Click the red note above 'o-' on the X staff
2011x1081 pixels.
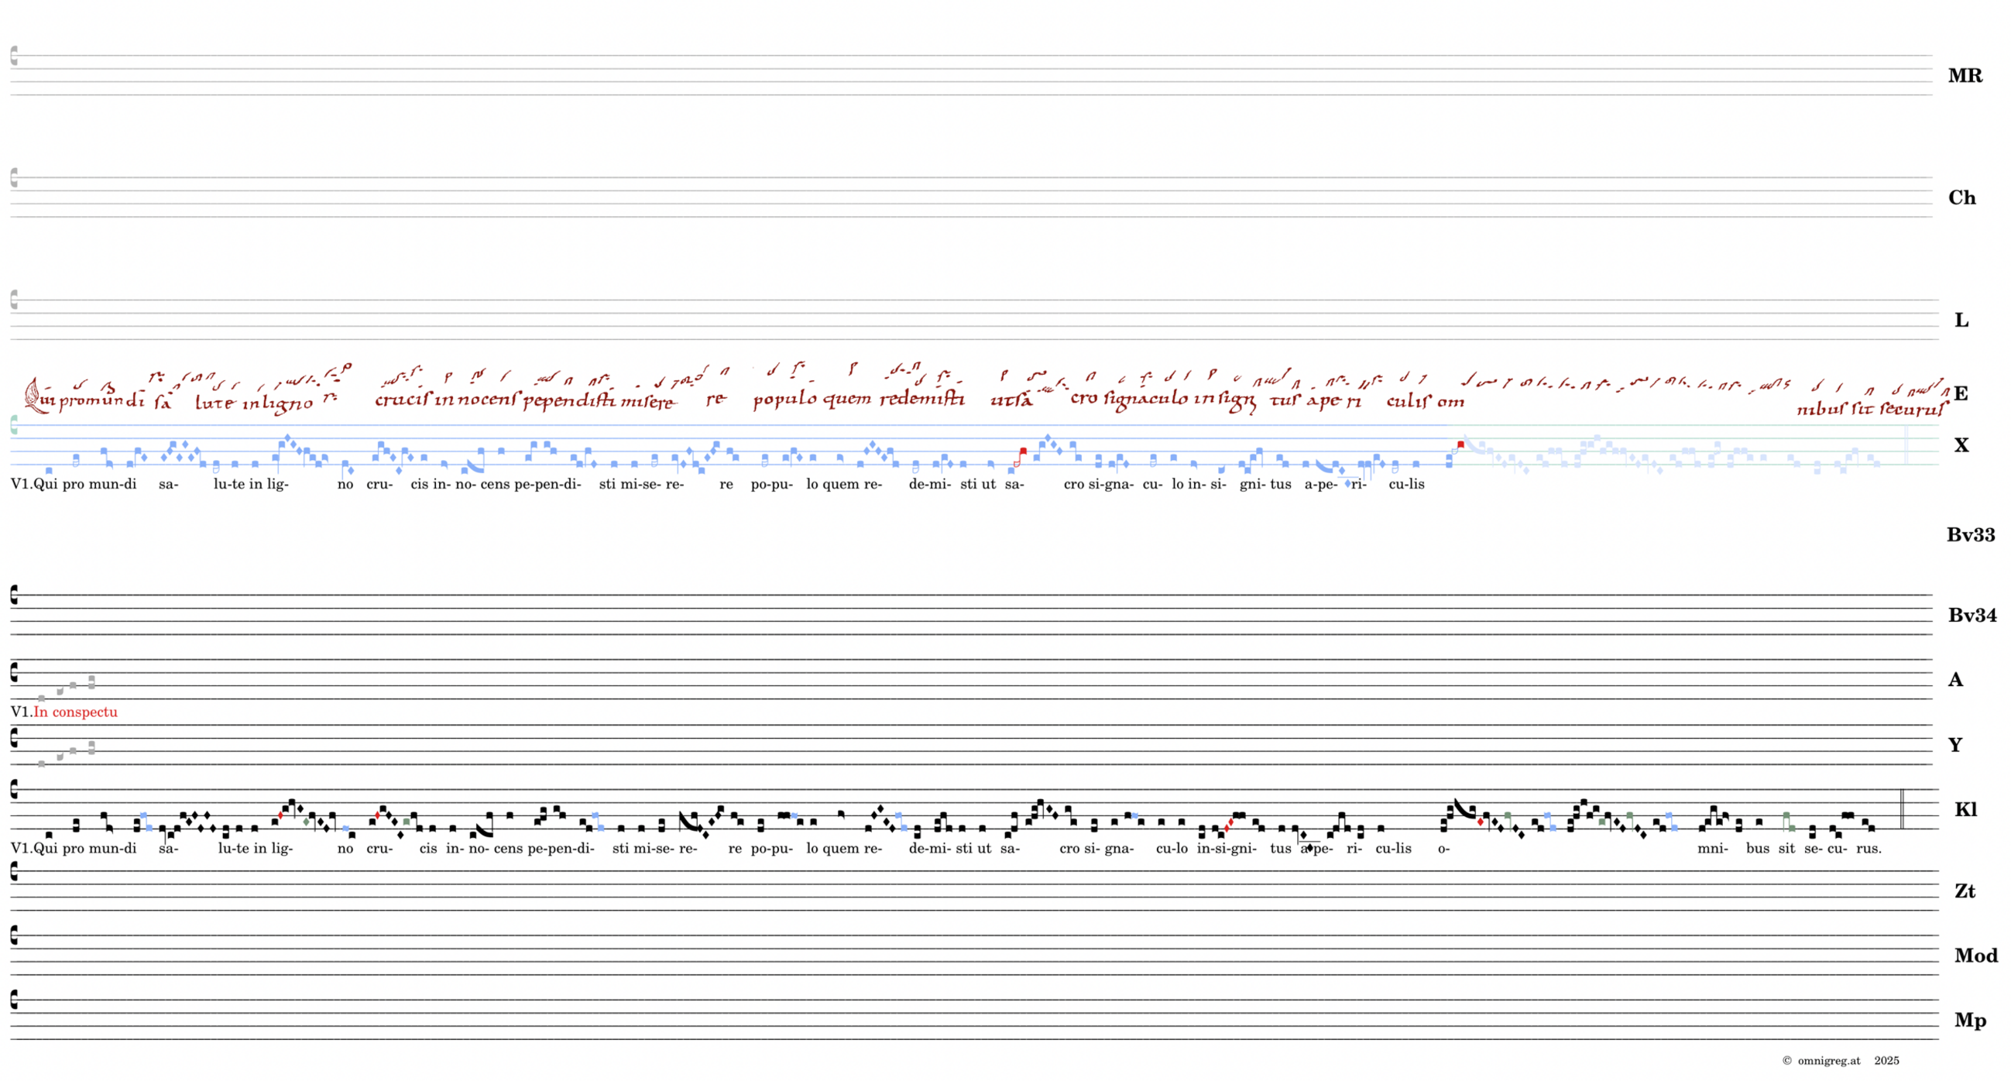pos(1460,444)
